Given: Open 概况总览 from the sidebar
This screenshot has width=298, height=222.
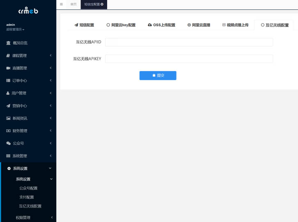Looking at the screenshot, I should 20,43.
